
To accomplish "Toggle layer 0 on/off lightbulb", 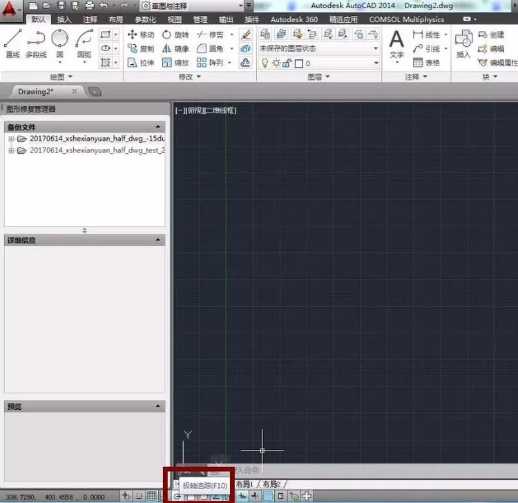I will click(265, 63).
